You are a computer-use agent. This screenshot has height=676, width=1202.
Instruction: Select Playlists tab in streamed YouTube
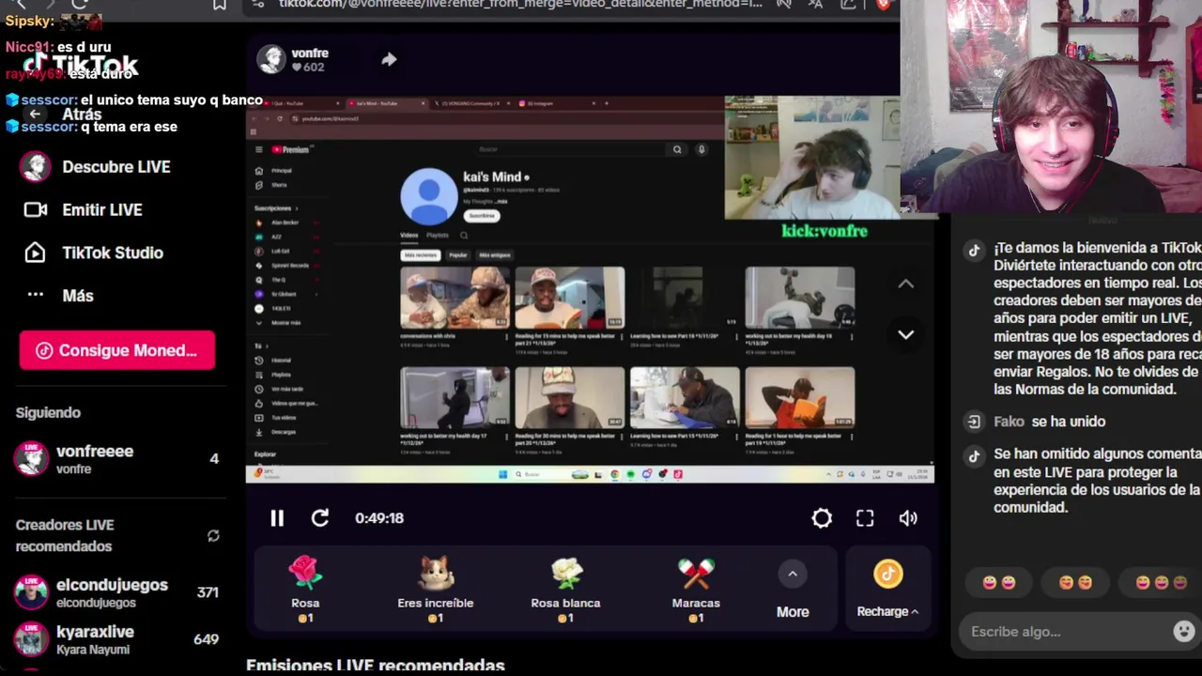click(438, 235)
